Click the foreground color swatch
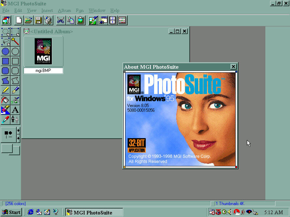290x217 pixels. (6, 148)
